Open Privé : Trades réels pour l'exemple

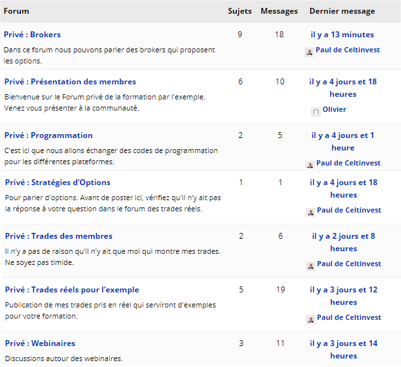(x=72, y=290)
